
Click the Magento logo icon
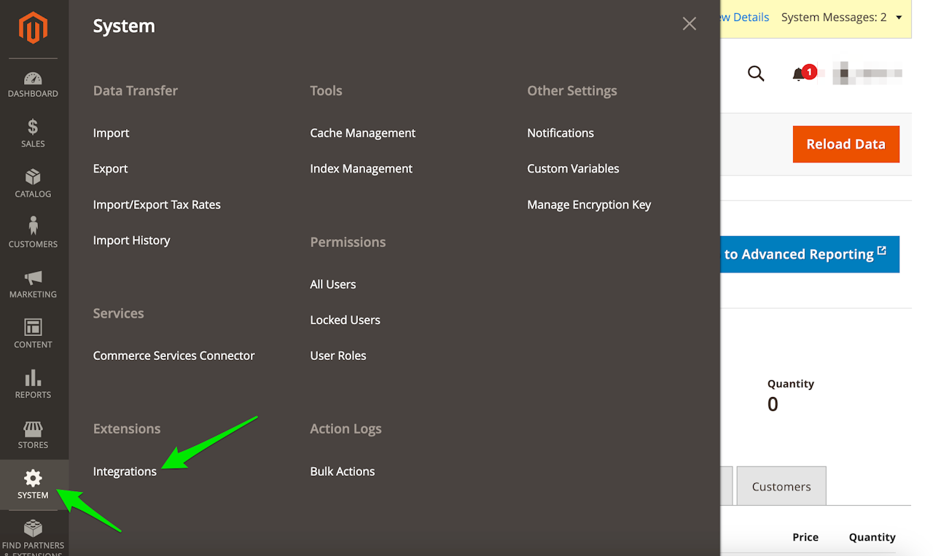pyautogui.click(x=33, y=28)
